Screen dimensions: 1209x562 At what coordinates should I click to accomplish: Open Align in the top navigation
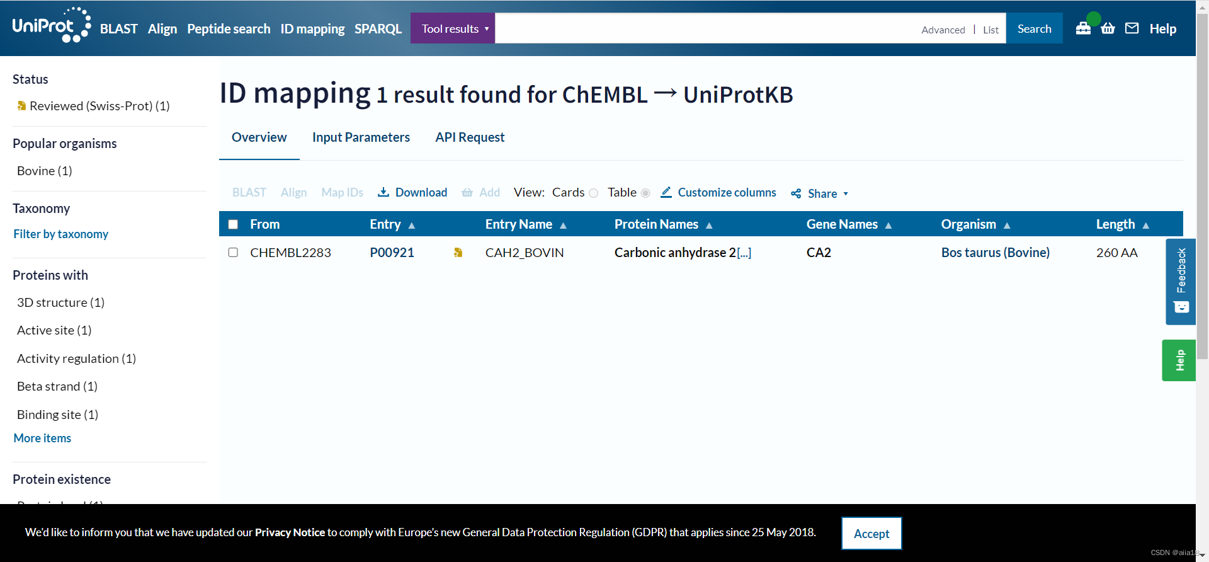coord(162,28)
